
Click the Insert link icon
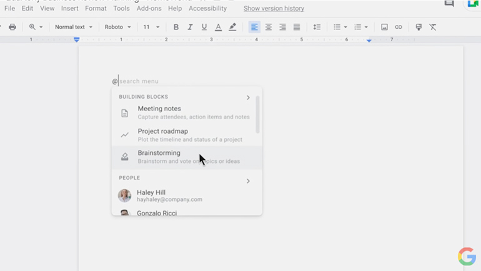(x=399, y=27)
